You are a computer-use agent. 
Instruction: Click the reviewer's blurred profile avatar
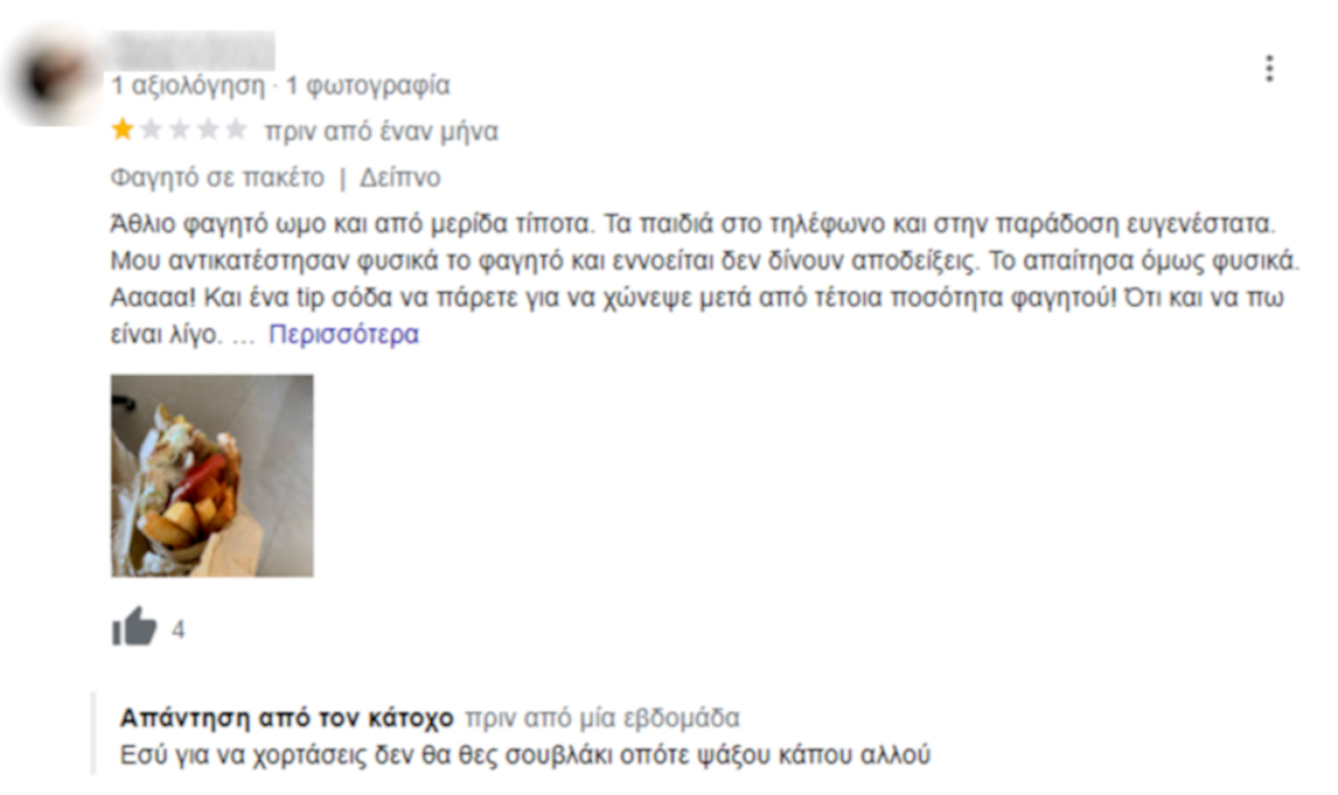[x=52, y=77]
